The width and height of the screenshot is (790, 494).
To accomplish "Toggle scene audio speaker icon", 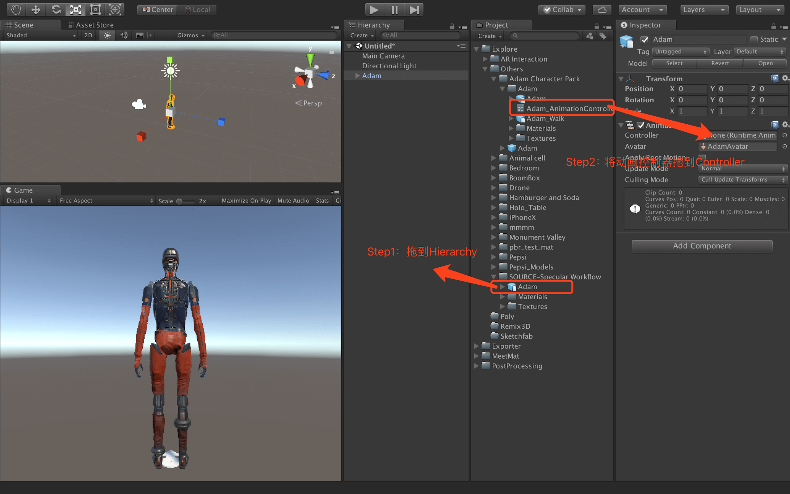I will pyautogui.click(x=123, y=35).
